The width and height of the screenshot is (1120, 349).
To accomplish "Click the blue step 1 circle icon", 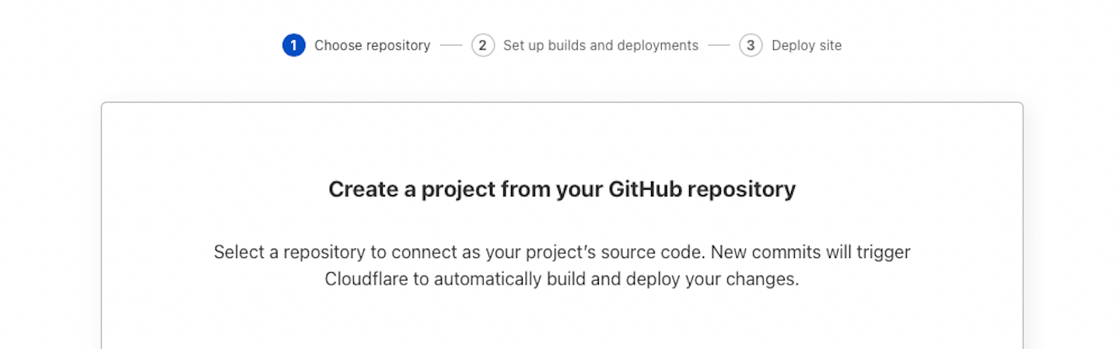I will click(294, 45).
